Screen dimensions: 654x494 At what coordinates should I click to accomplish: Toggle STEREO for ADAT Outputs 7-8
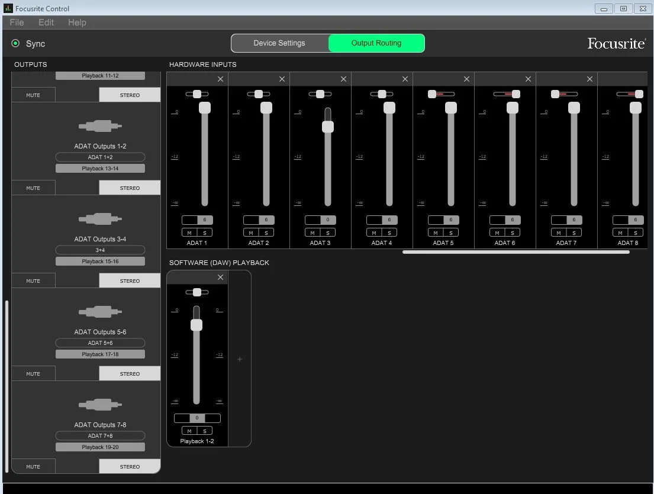[130, 466]
